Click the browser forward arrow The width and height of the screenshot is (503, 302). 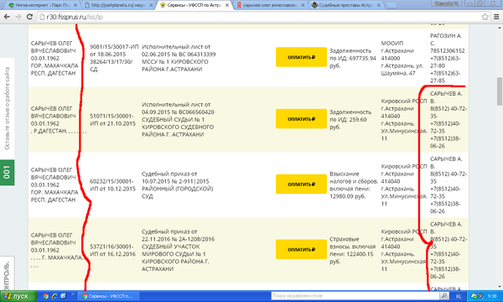18,17
